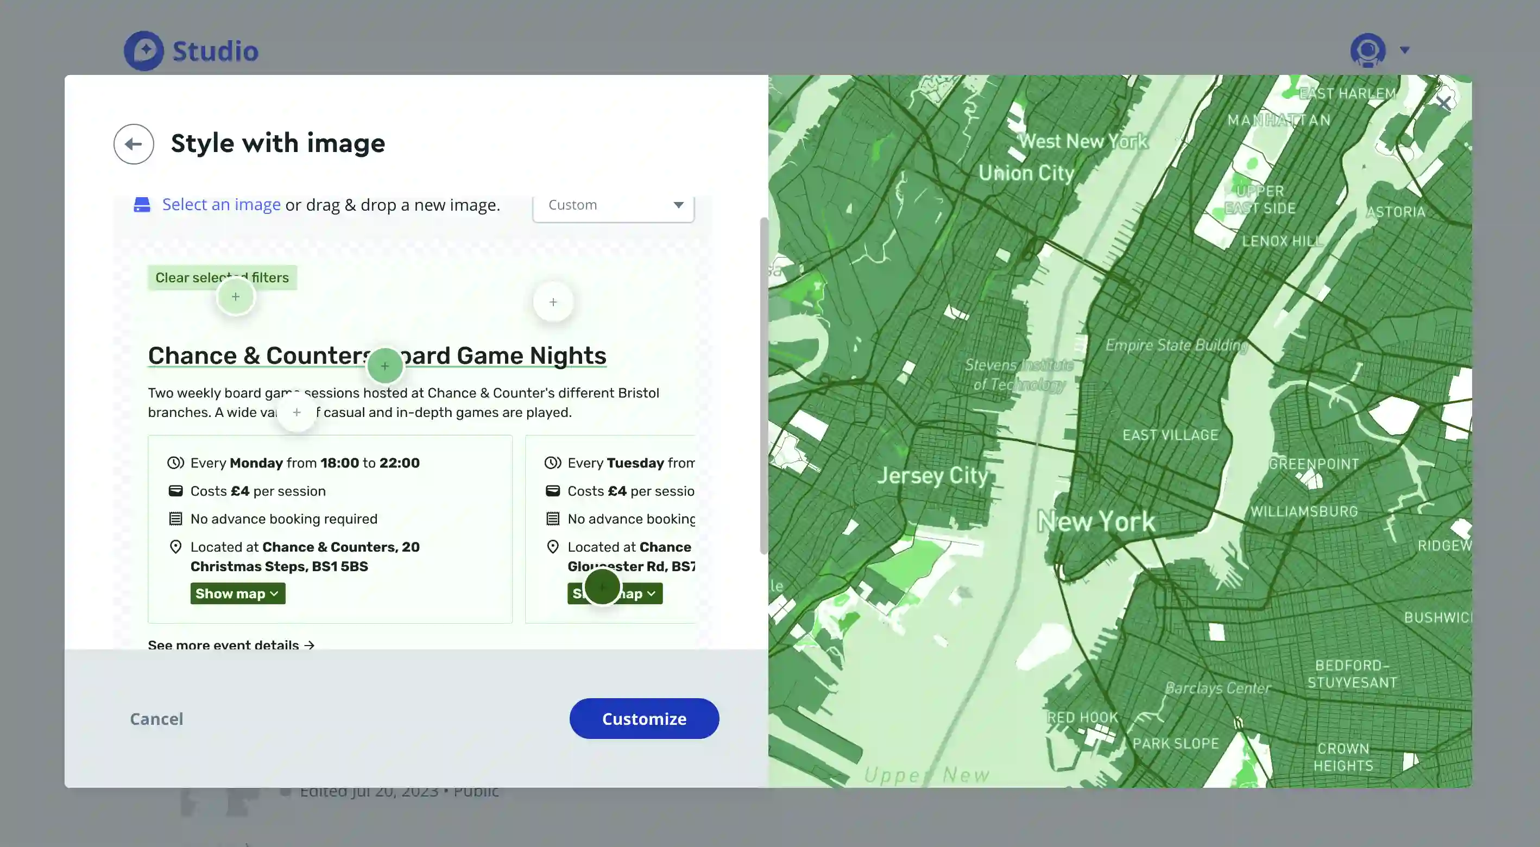Screen dimensions: 1540x847
Task: Select the white color picker dot on the paragraph
Action: click(x=296, y=413)
